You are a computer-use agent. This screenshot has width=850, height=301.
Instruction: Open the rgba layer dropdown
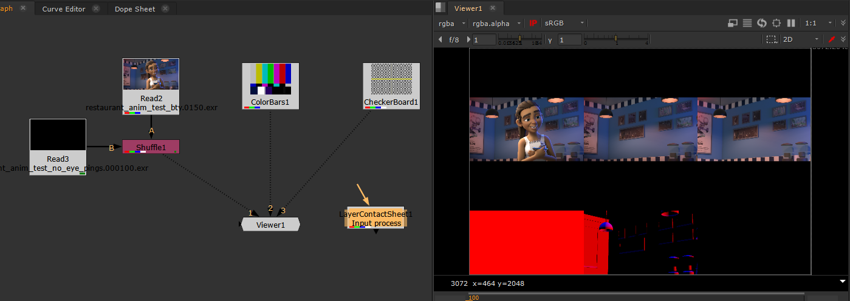451,23
